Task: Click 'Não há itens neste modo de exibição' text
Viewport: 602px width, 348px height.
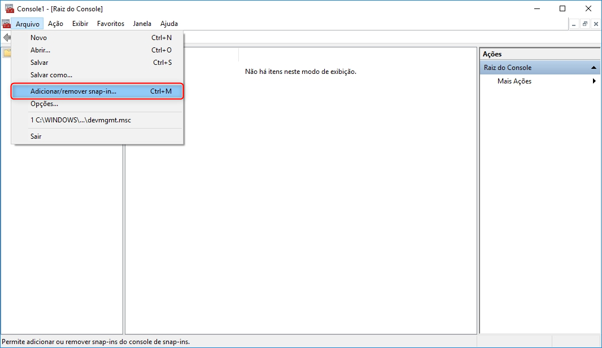Action: pos(300,72)
